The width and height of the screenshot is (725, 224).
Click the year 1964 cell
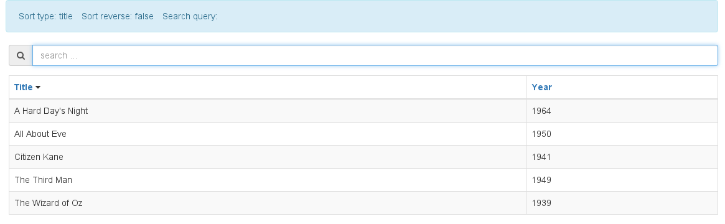[x=622, y=111]
